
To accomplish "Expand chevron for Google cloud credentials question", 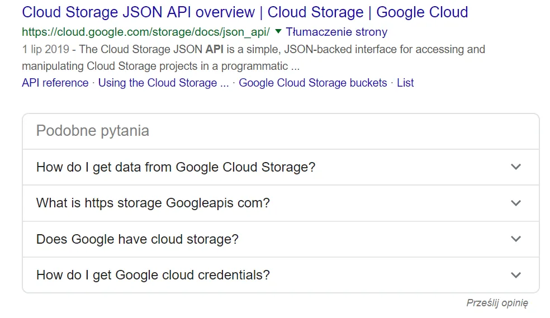I will point(516,275).
